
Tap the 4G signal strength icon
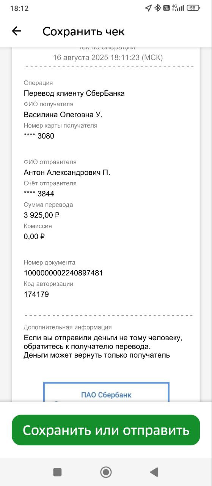click(178, 8)
